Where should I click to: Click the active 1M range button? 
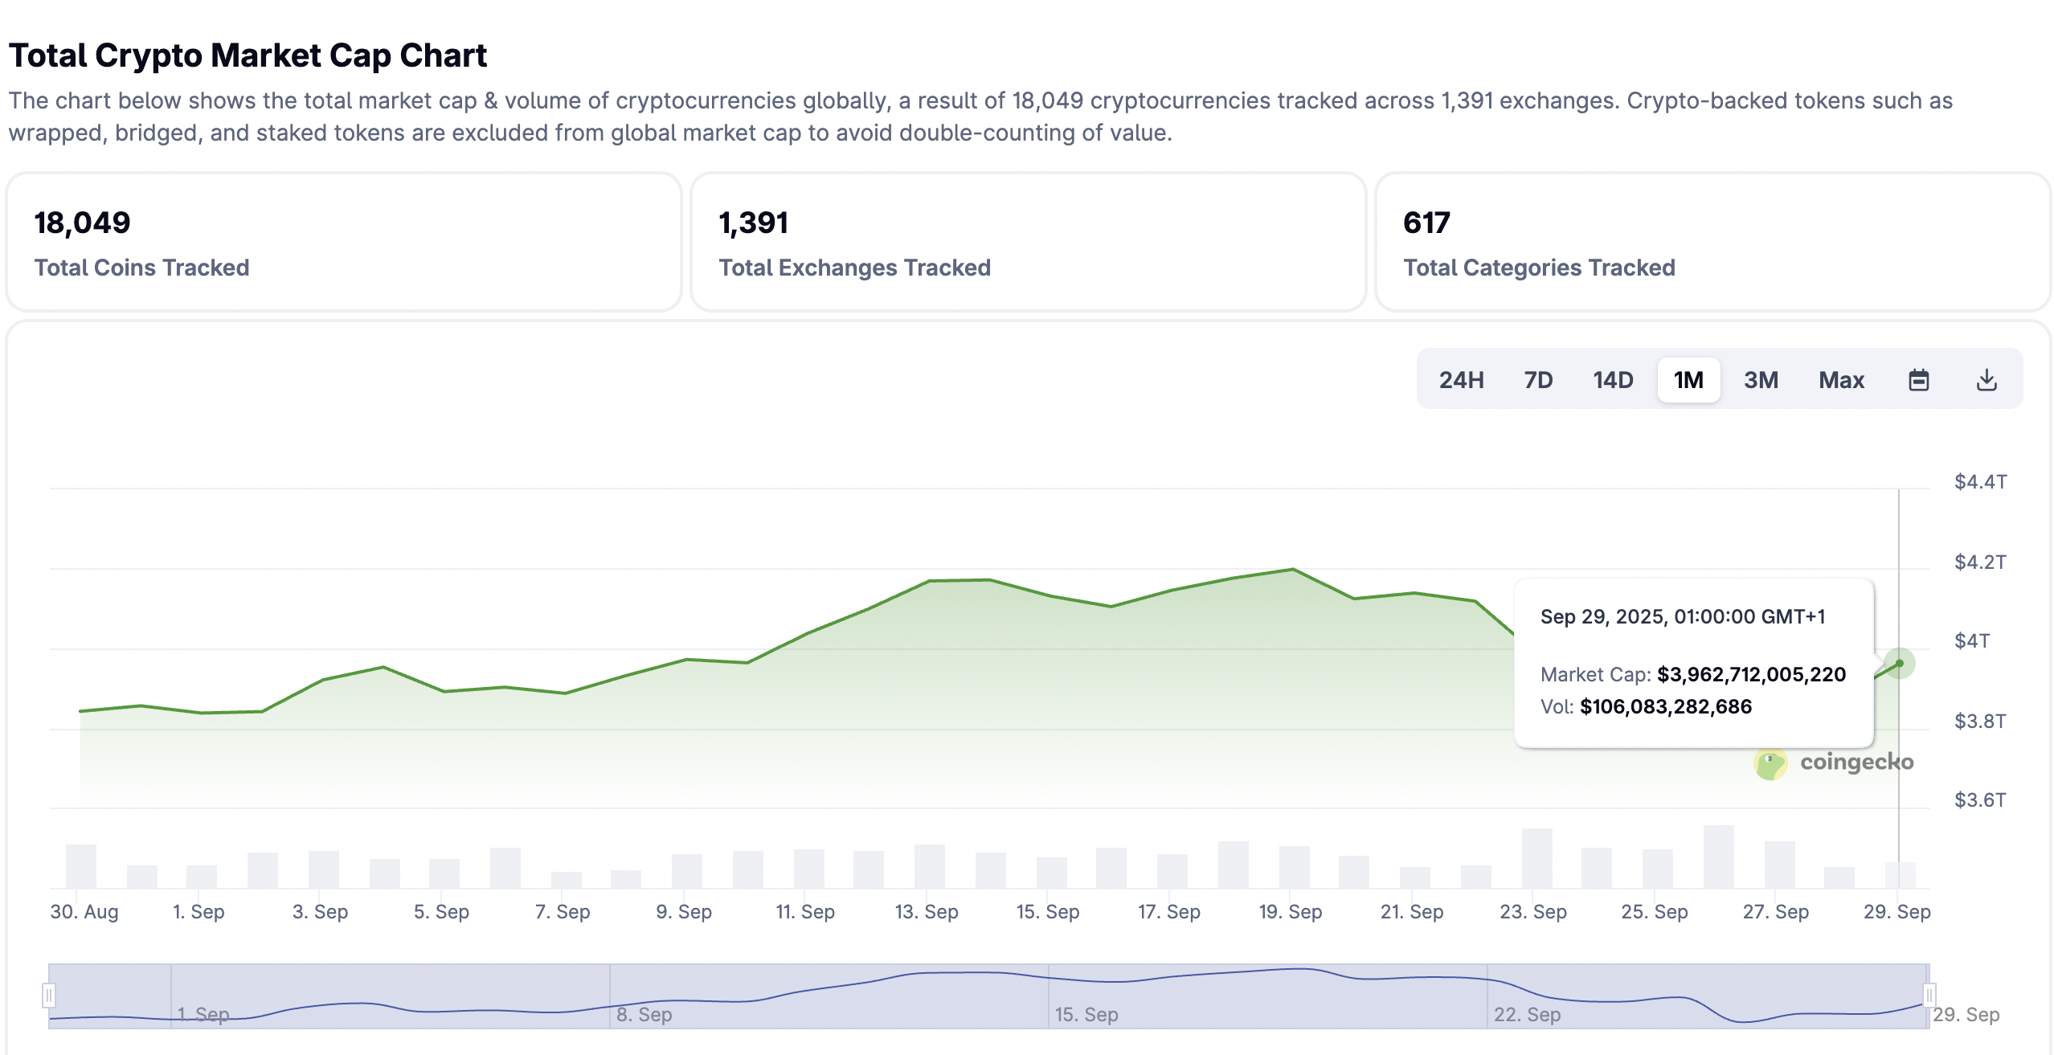pos(1688,379)
